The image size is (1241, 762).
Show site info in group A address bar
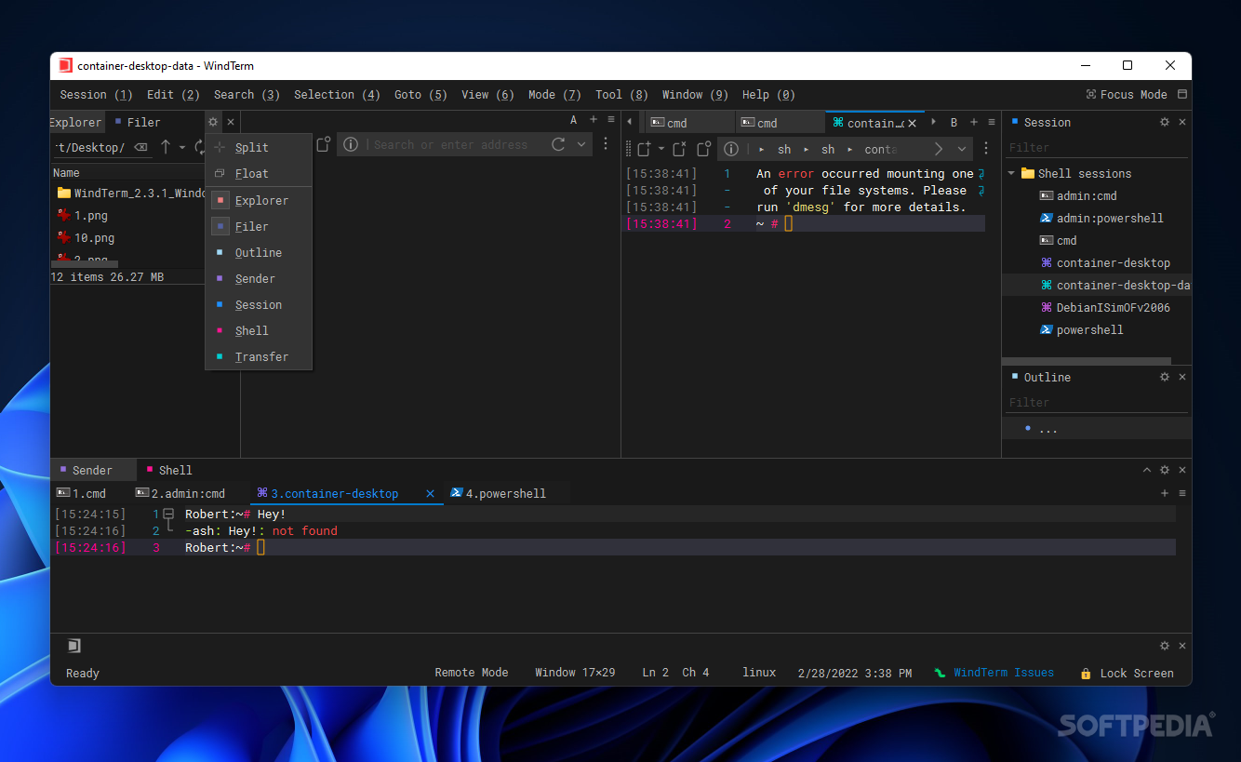coord(351,145)
